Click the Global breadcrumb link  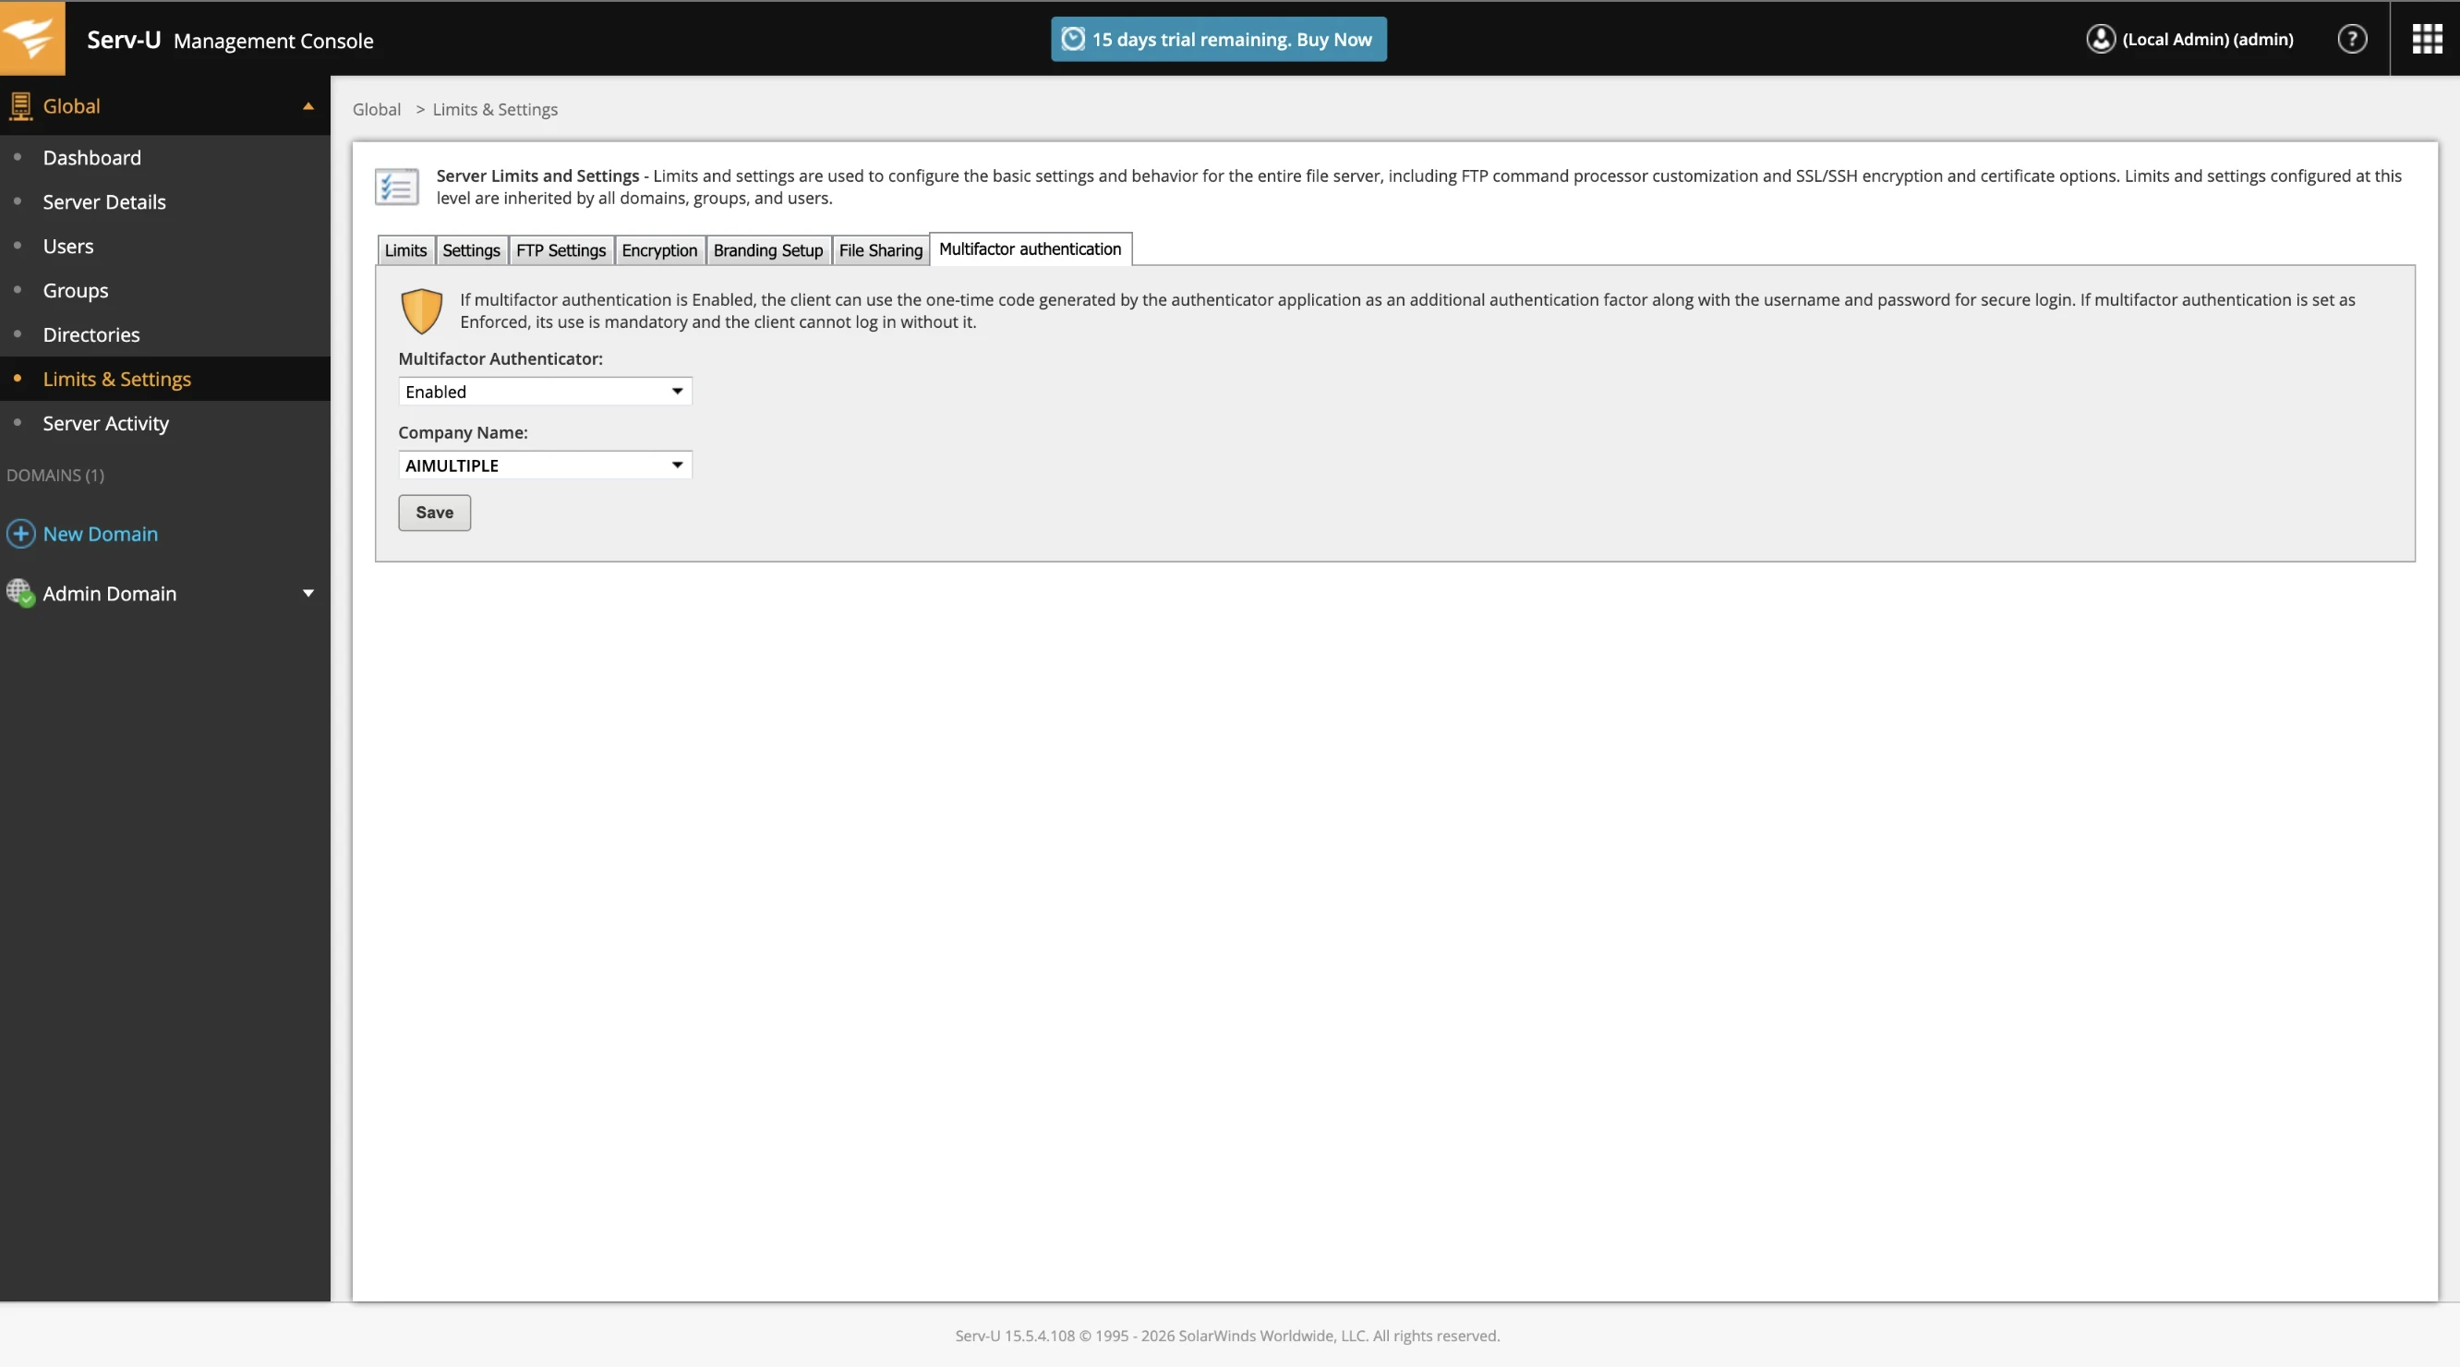[x=376, y=109]
